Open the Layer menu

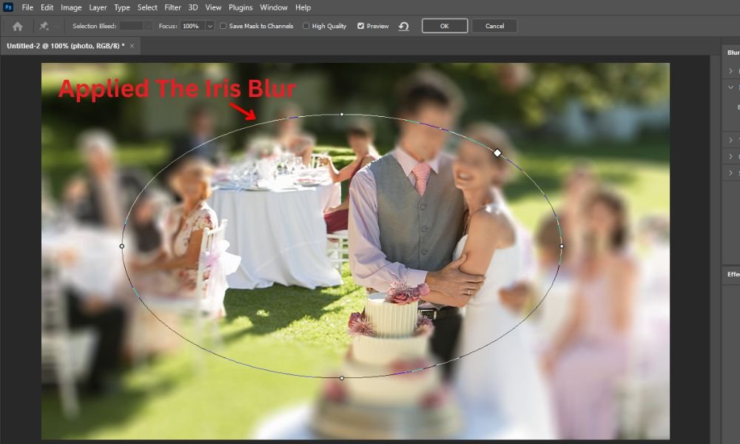(x=98, y=7)
